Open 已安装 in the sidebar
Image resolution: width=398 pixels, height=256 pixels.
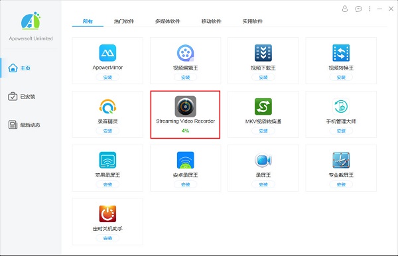[22, 96]
